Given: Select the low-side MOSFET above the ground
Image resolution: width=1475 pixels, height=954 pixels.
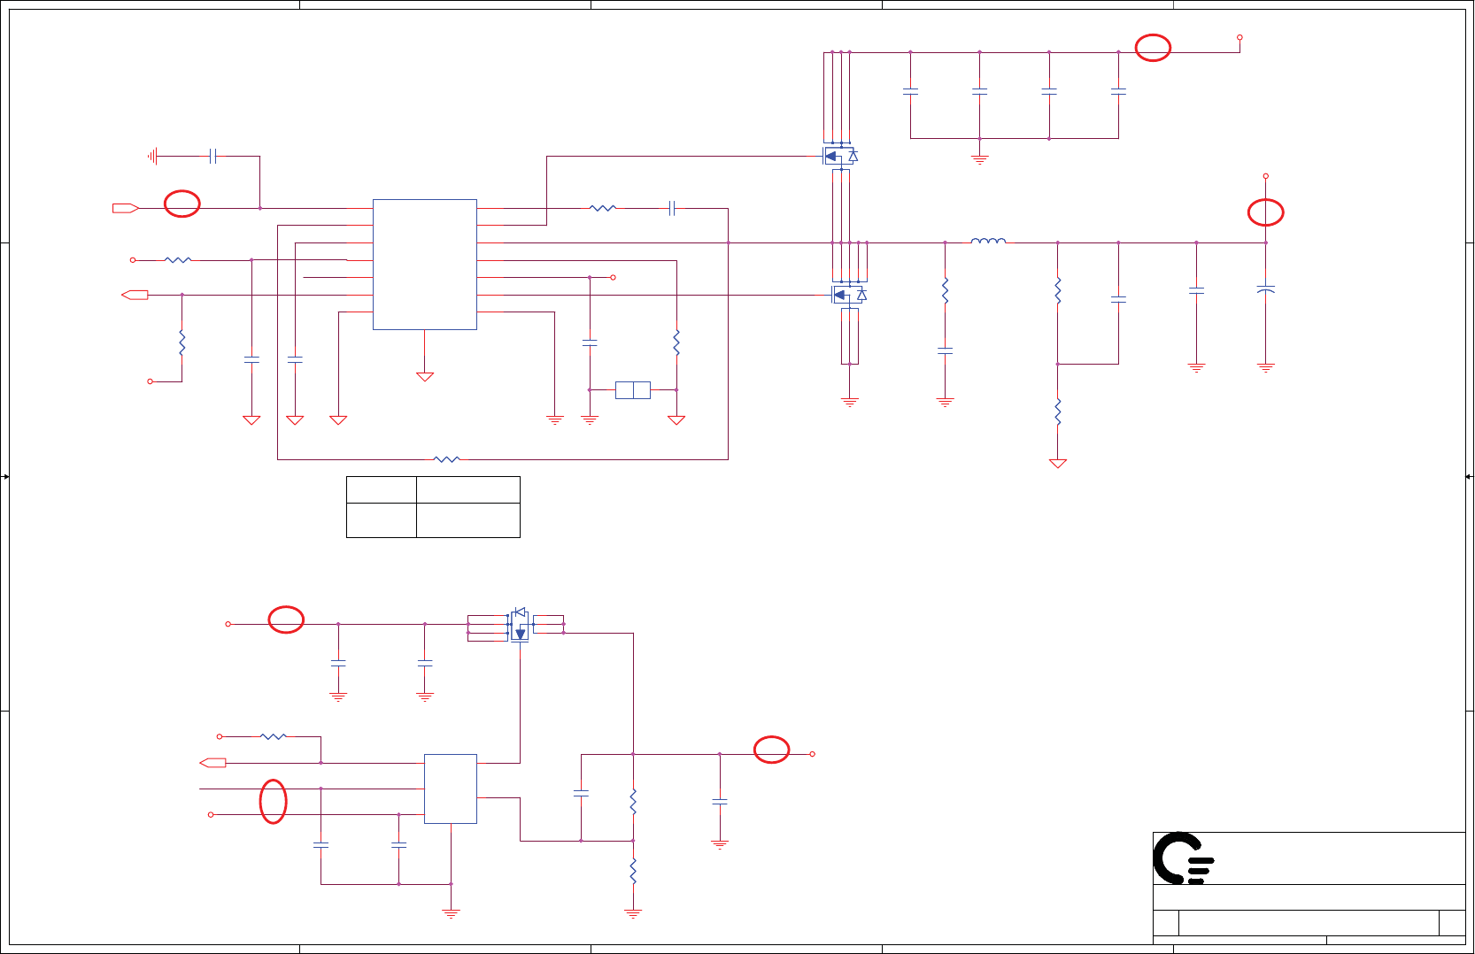Looking at the screenshot, I should pos(849,295).
